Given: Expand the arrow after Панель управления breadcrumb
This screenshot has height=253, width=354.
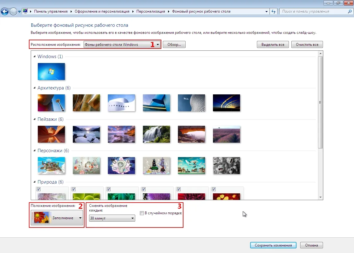Looking at the screenshot, I should [71, 11].
